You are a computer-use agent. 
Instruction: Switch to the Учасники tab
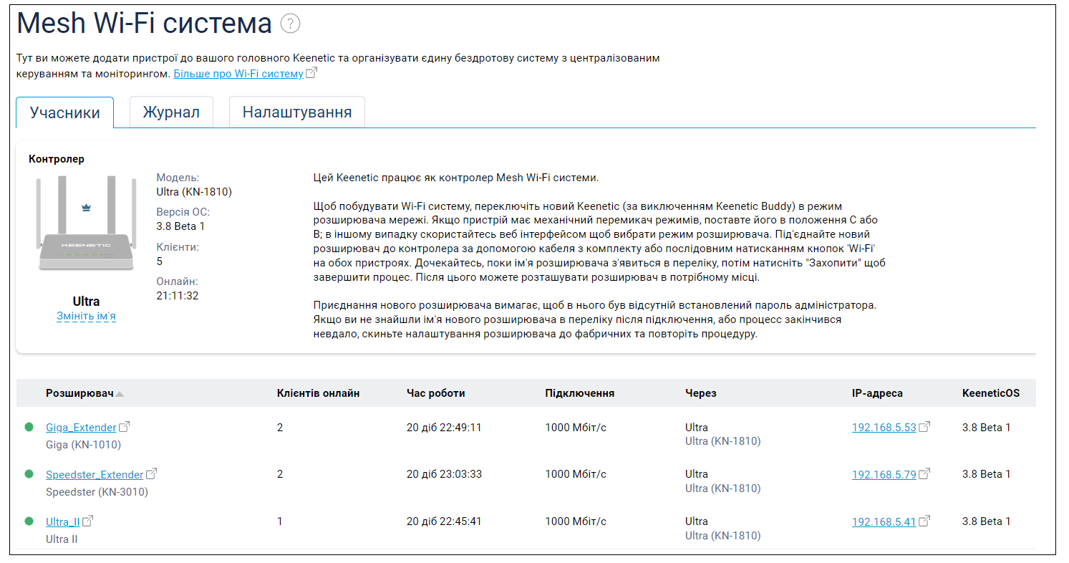(x=65, y=112)
